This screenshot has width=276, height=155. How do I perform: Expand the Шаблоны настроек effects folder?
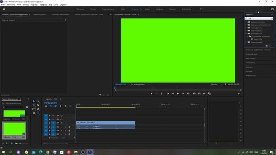246,22
